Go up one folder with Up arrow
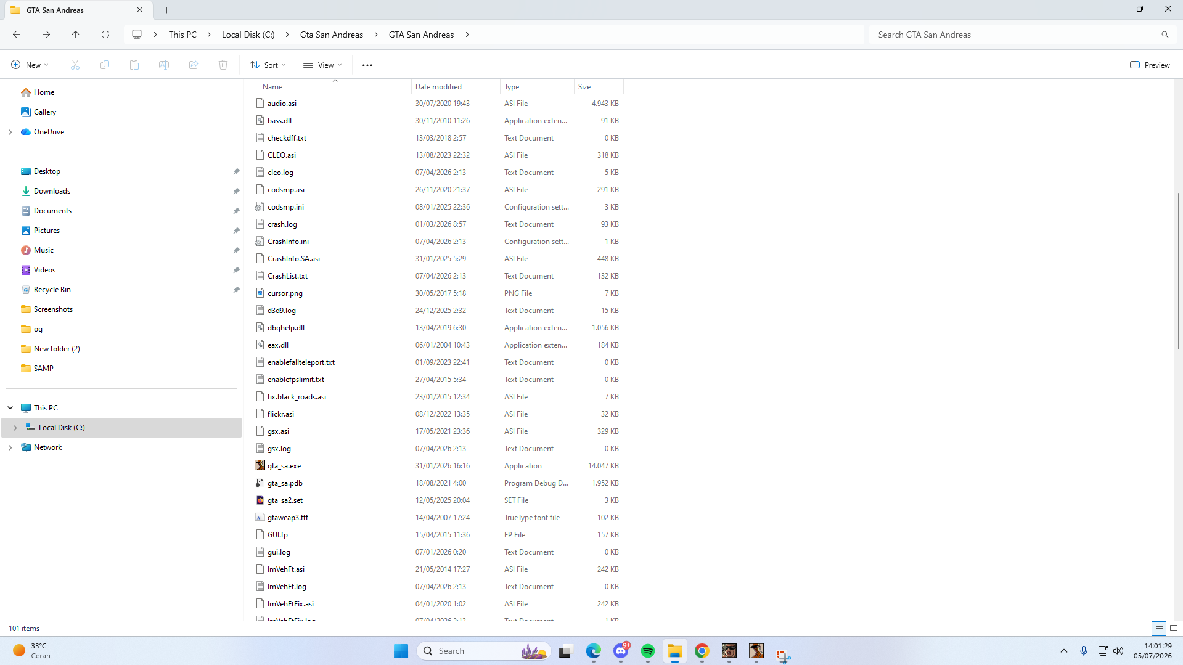 76,35
